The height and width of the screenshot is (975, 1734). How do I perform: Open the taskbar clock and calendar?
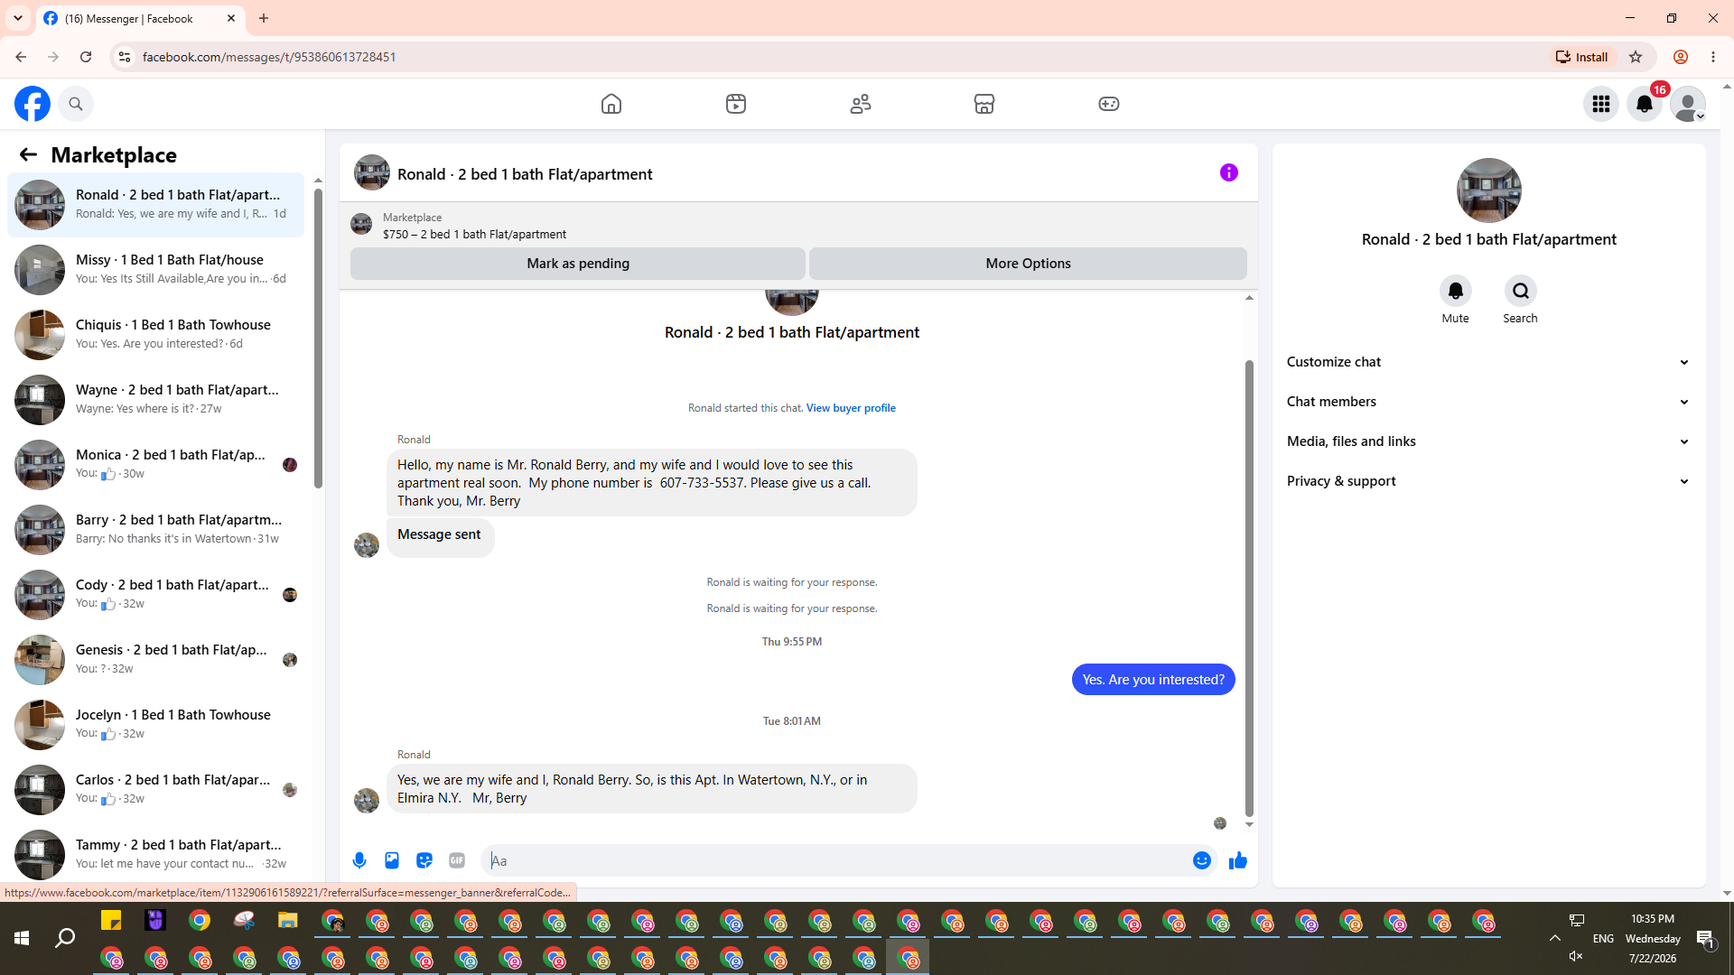click(1653, 939)
